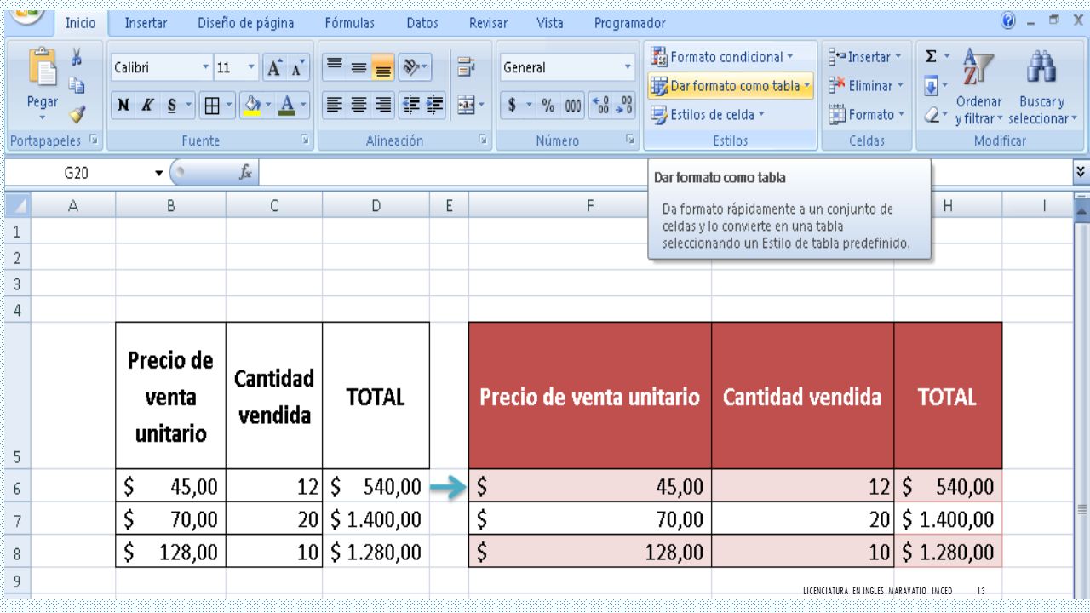The image size is (1090, 613).
Task: Expand the Alineación dialog launcher
Action: coord(483,141)
